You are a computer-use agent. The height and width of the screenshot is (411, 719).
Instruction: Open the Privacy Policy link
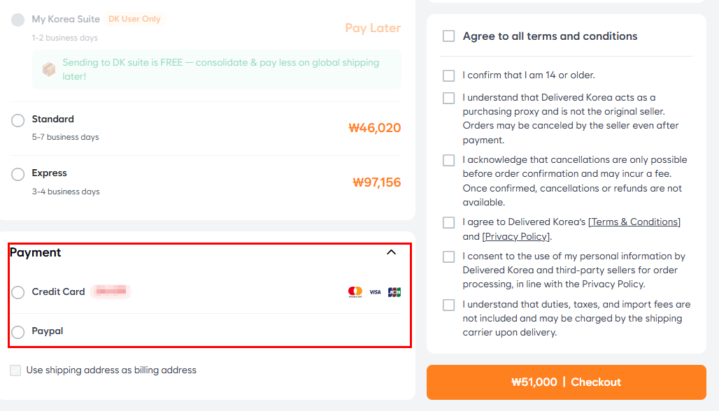pyautogui.click(x=516, y=237)
